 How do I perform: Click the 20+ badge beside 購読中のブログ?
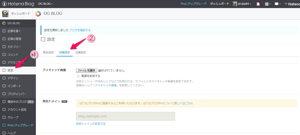coord(30,102)
